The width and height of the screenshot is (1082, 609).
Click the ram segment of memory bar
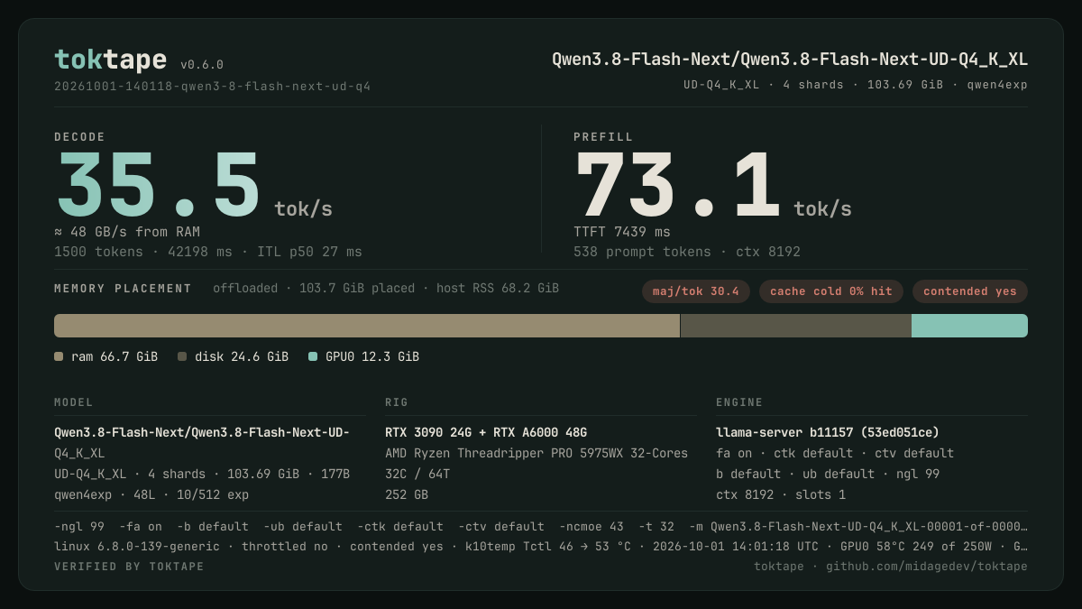pyautogui.click(x=367, y=326)
